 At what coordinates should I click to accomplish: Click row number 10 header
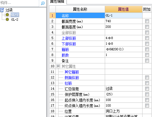pyautogui.click(x=53, y=66)
